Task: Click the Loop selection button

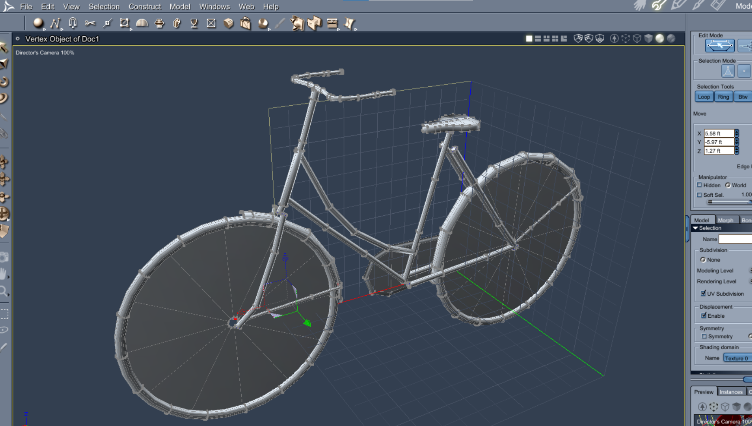Action: (704, 97)
